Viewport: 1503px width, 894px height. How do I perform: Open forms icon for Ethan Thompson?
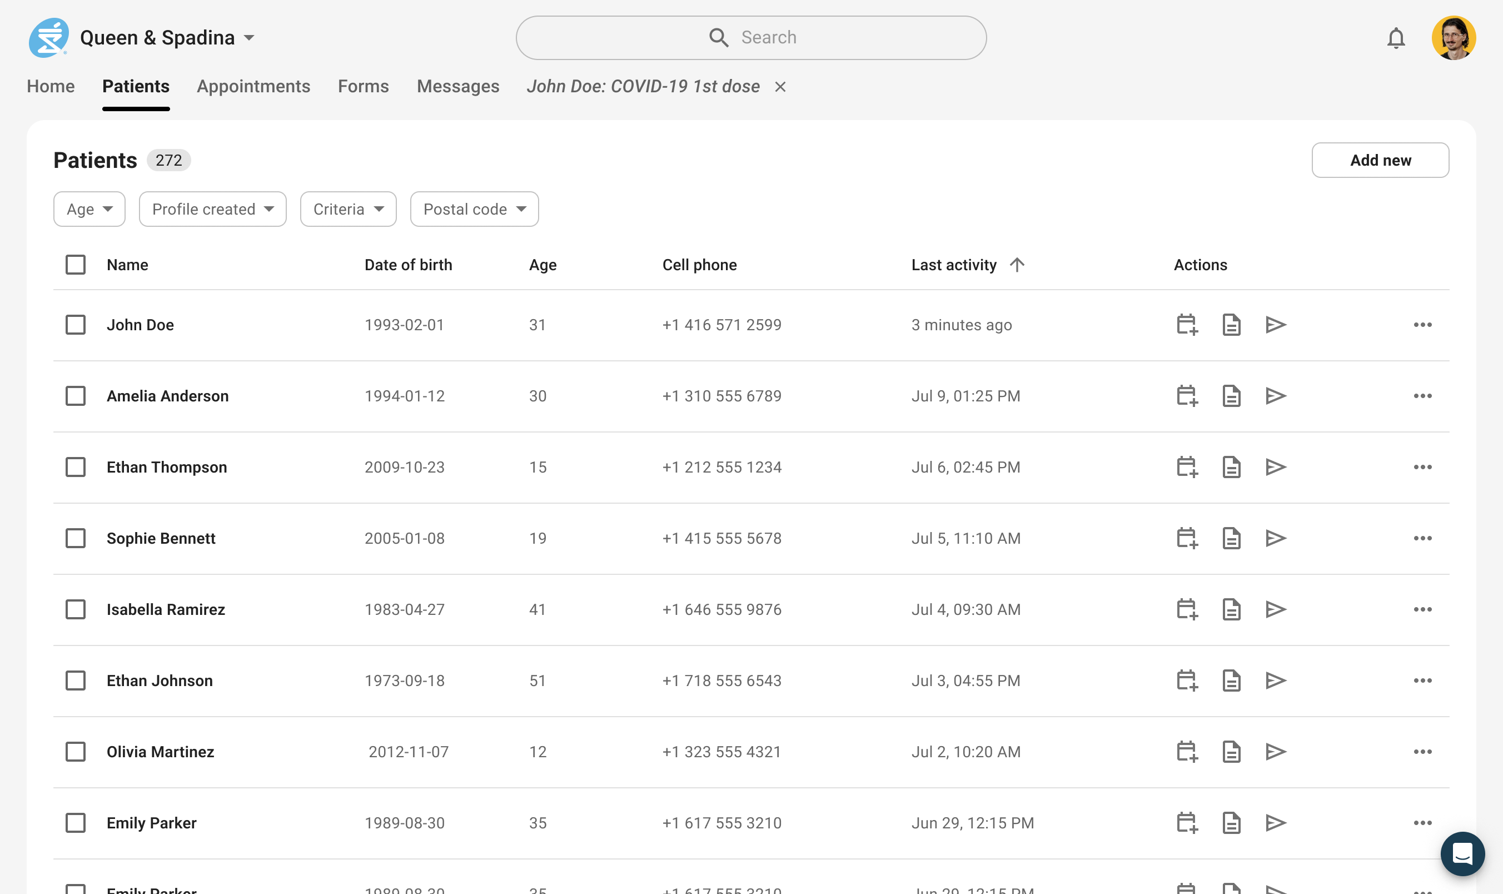point(1231,467)
